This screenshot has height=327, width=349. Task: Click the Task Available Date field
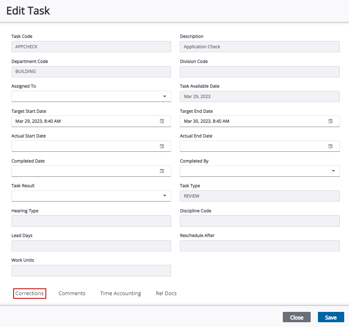click(260, 96)
